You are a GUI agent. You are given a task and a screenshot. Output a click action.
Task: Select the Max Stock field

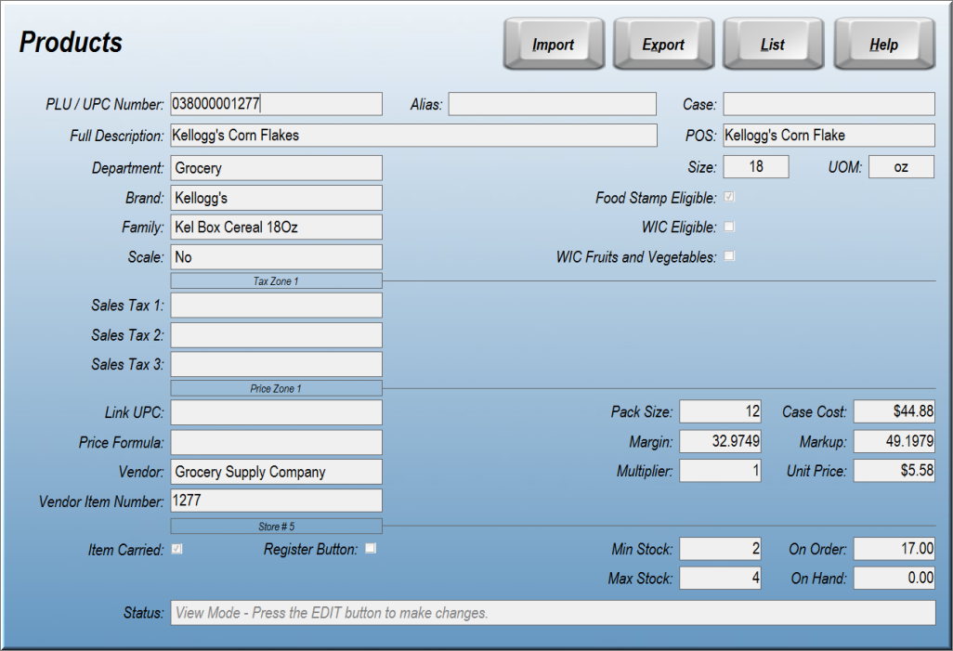[x=720, y=578]
